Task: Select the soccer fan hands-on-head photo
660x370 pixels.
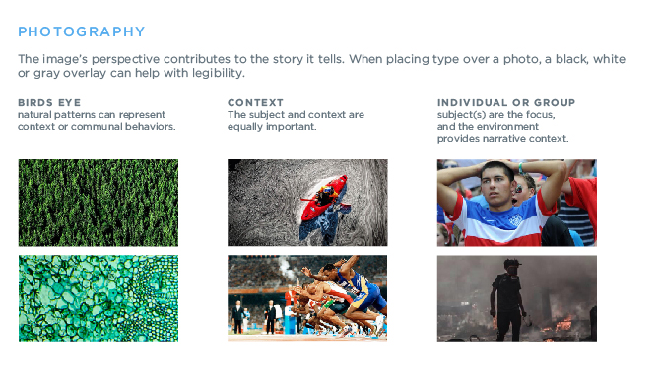Action: click(x=517, y=203)
